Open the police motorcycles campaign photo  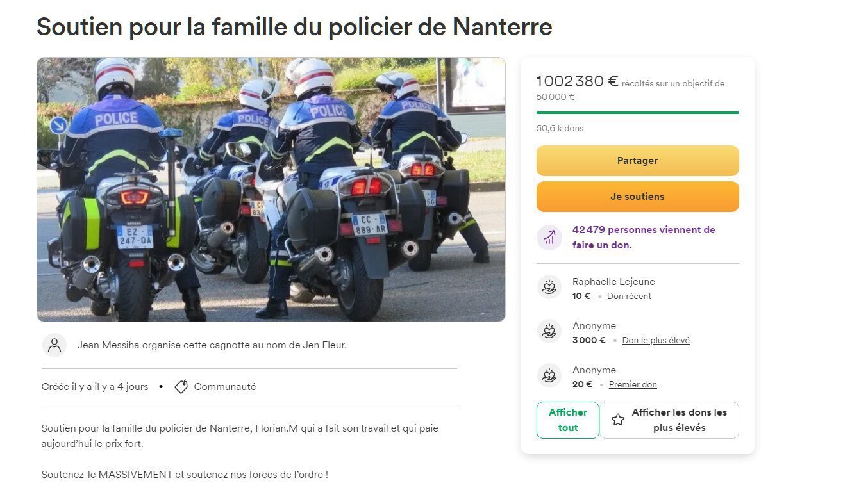tap(271, 190)
